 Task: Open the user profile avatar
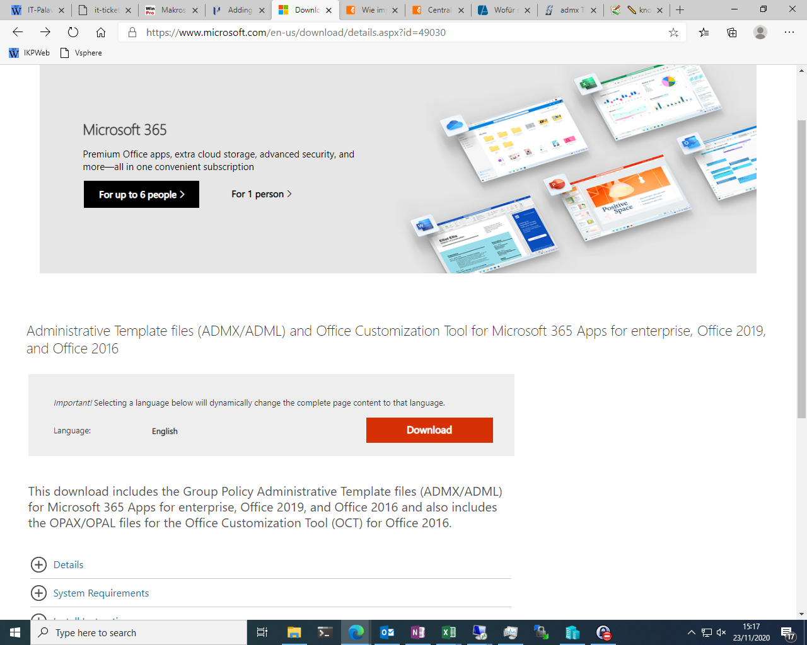[x=760, y=33]
